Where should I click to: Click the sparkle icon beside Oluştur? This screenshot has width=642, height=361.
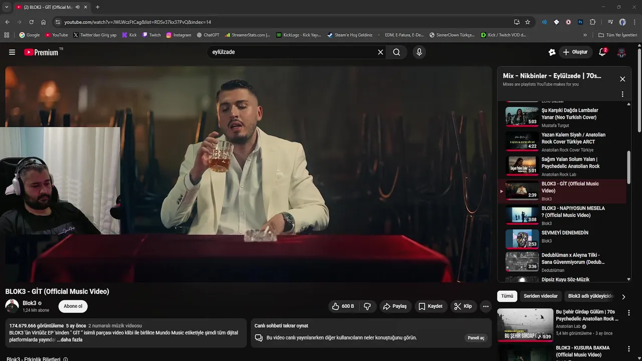coord(552,52)
